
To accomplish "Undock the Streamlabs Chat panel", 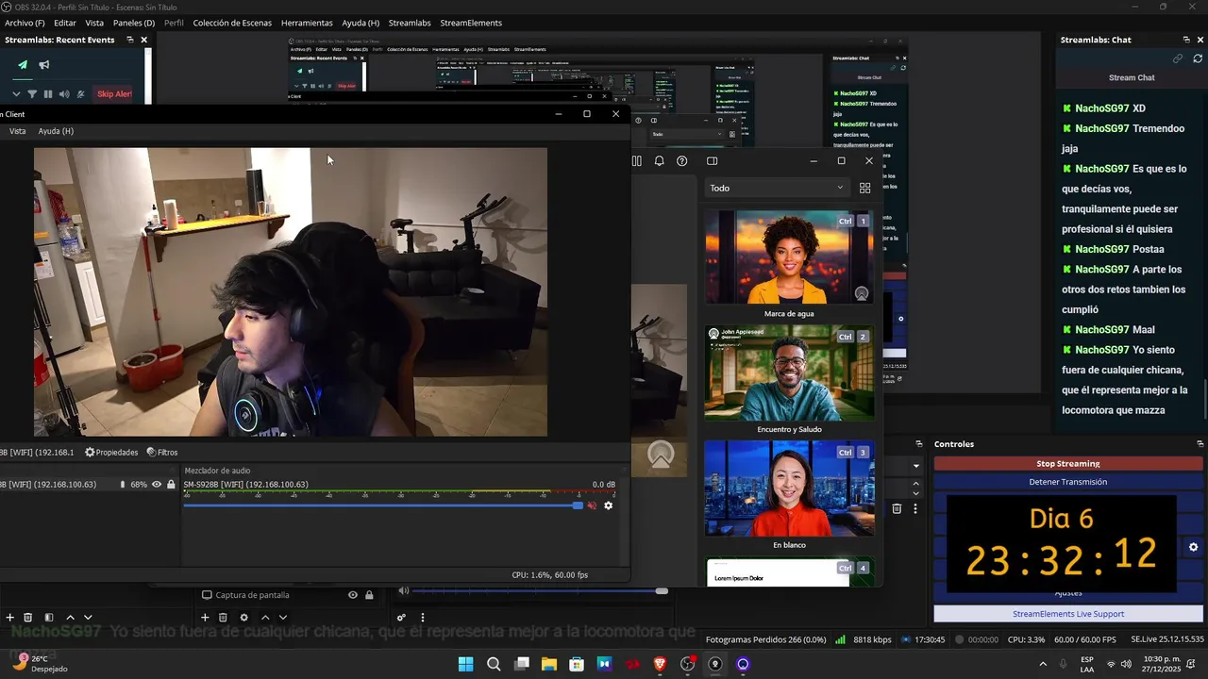I will [1186, 40].
